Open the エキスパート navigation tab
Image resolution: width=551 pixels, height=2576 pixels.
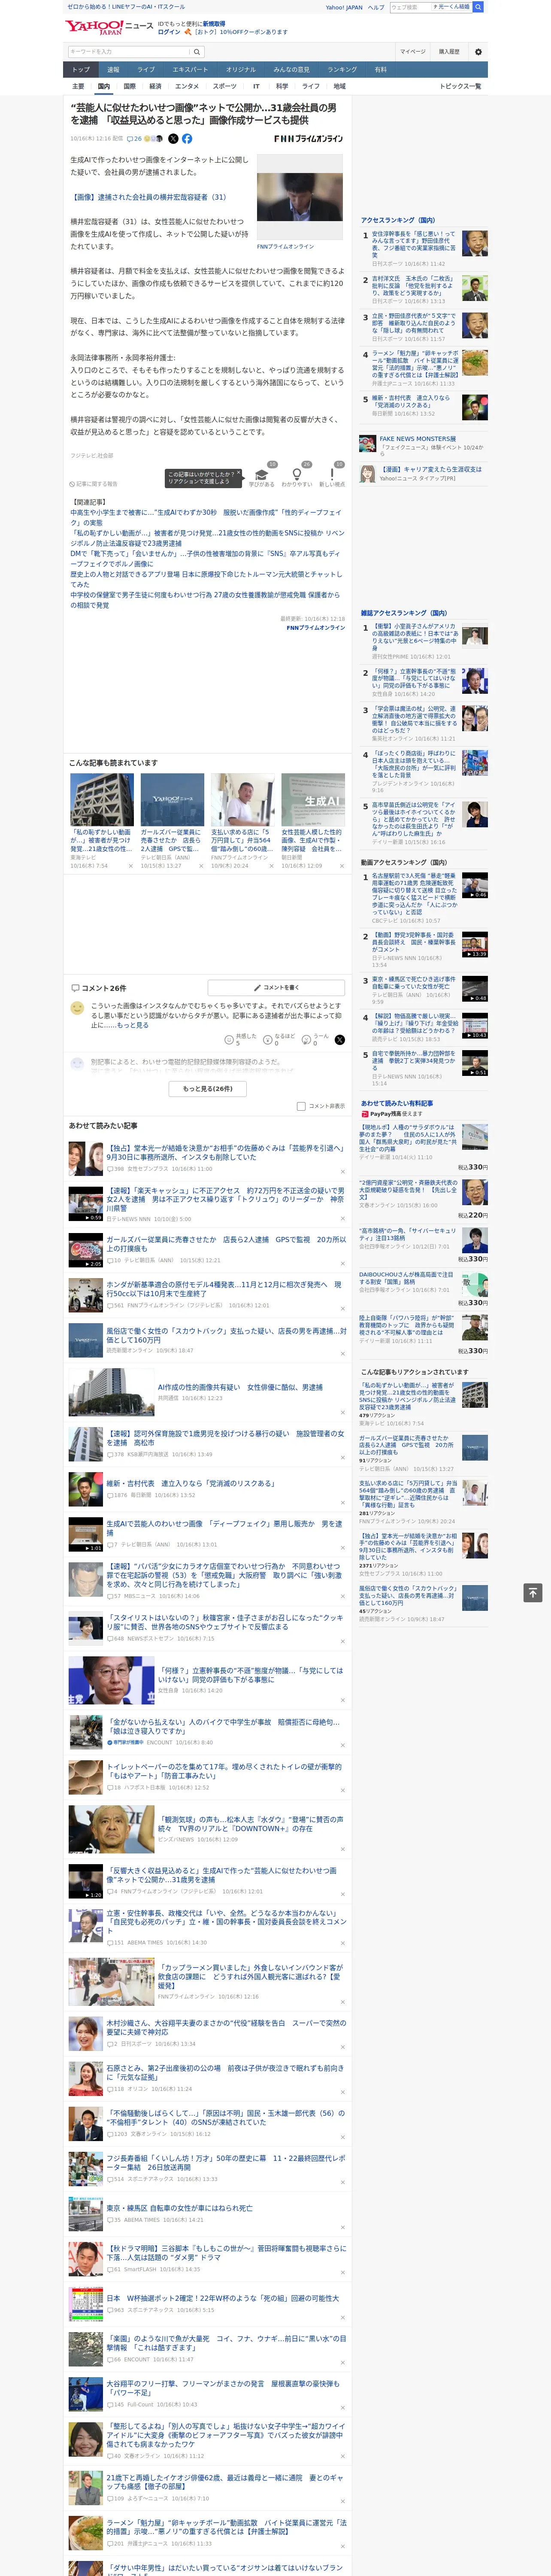point(190,70)
